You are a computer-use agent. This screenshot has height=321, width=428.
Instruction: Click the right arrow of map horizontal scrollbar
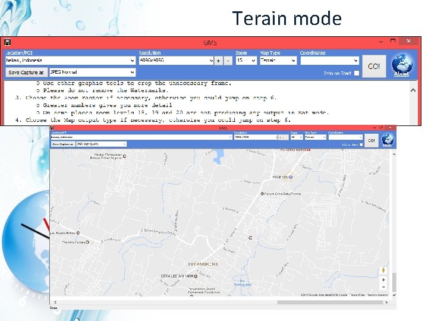386,302
